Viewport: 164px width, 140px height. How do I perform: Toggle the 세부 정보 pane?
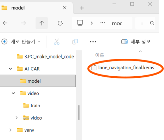point(136,42)
